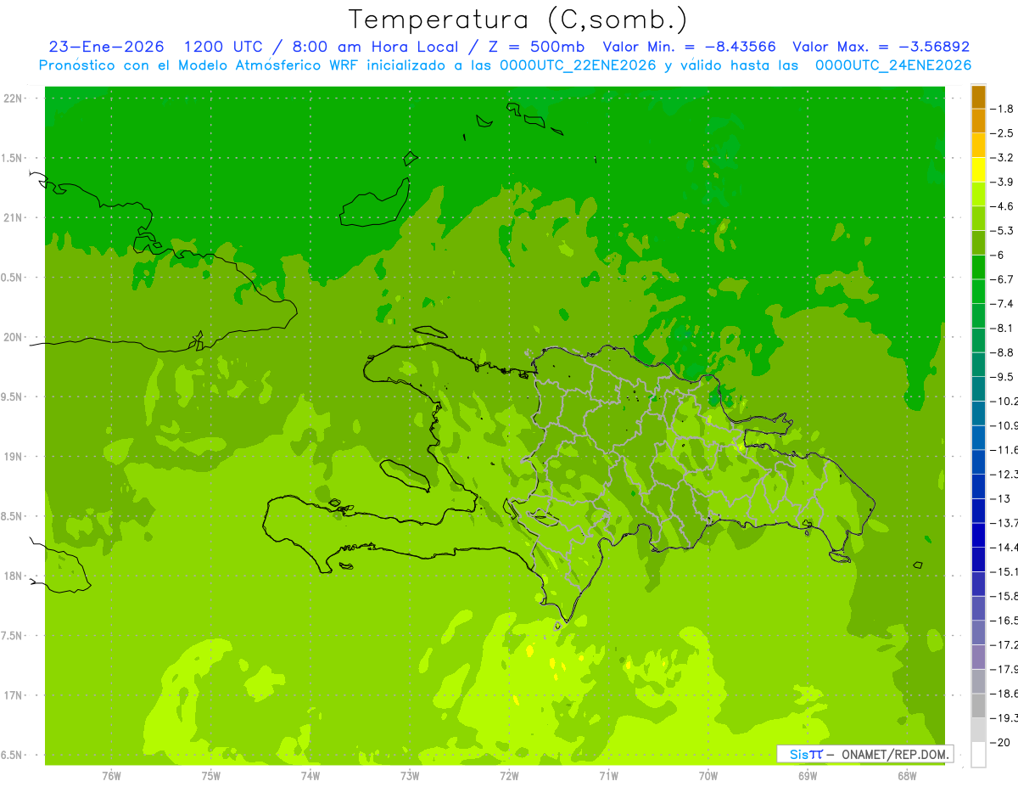Click the "22N" latitude label
Screen dimensions: 1018x787
point(14,98)
